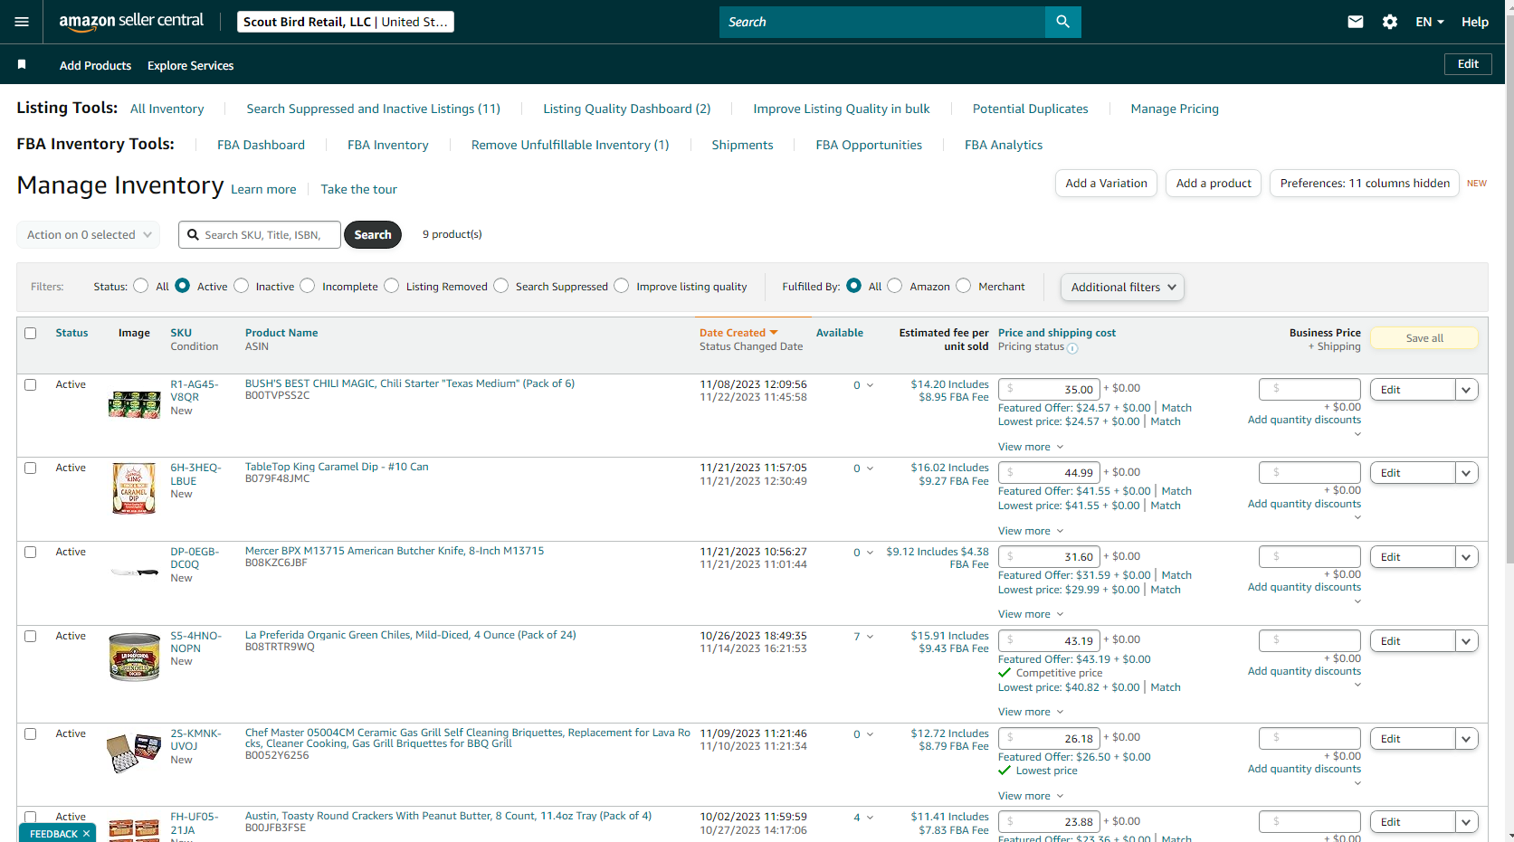Screen dimensions: 1514x842
Task: Filter by Fulfilled By Amazon
Action: point(895,286)
